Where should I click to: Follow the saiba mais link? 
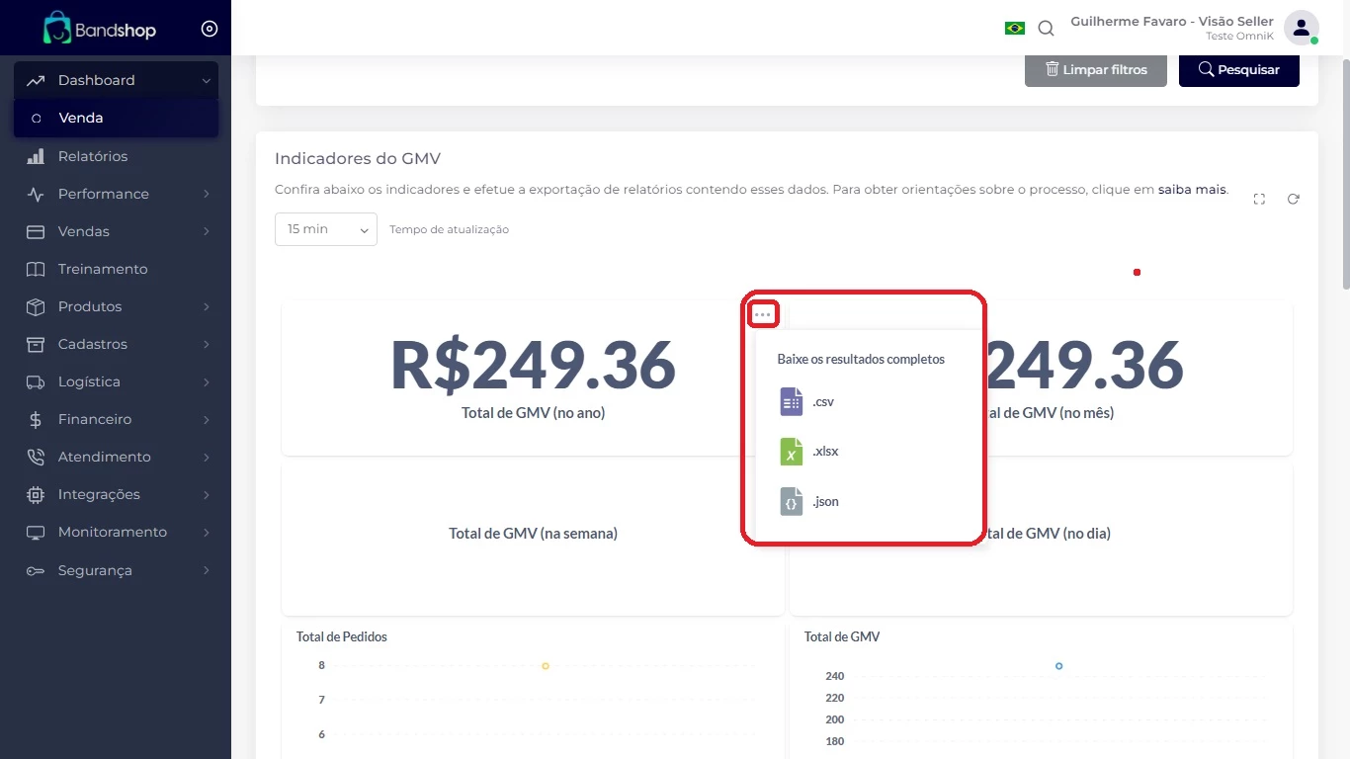coord(1192,189)
